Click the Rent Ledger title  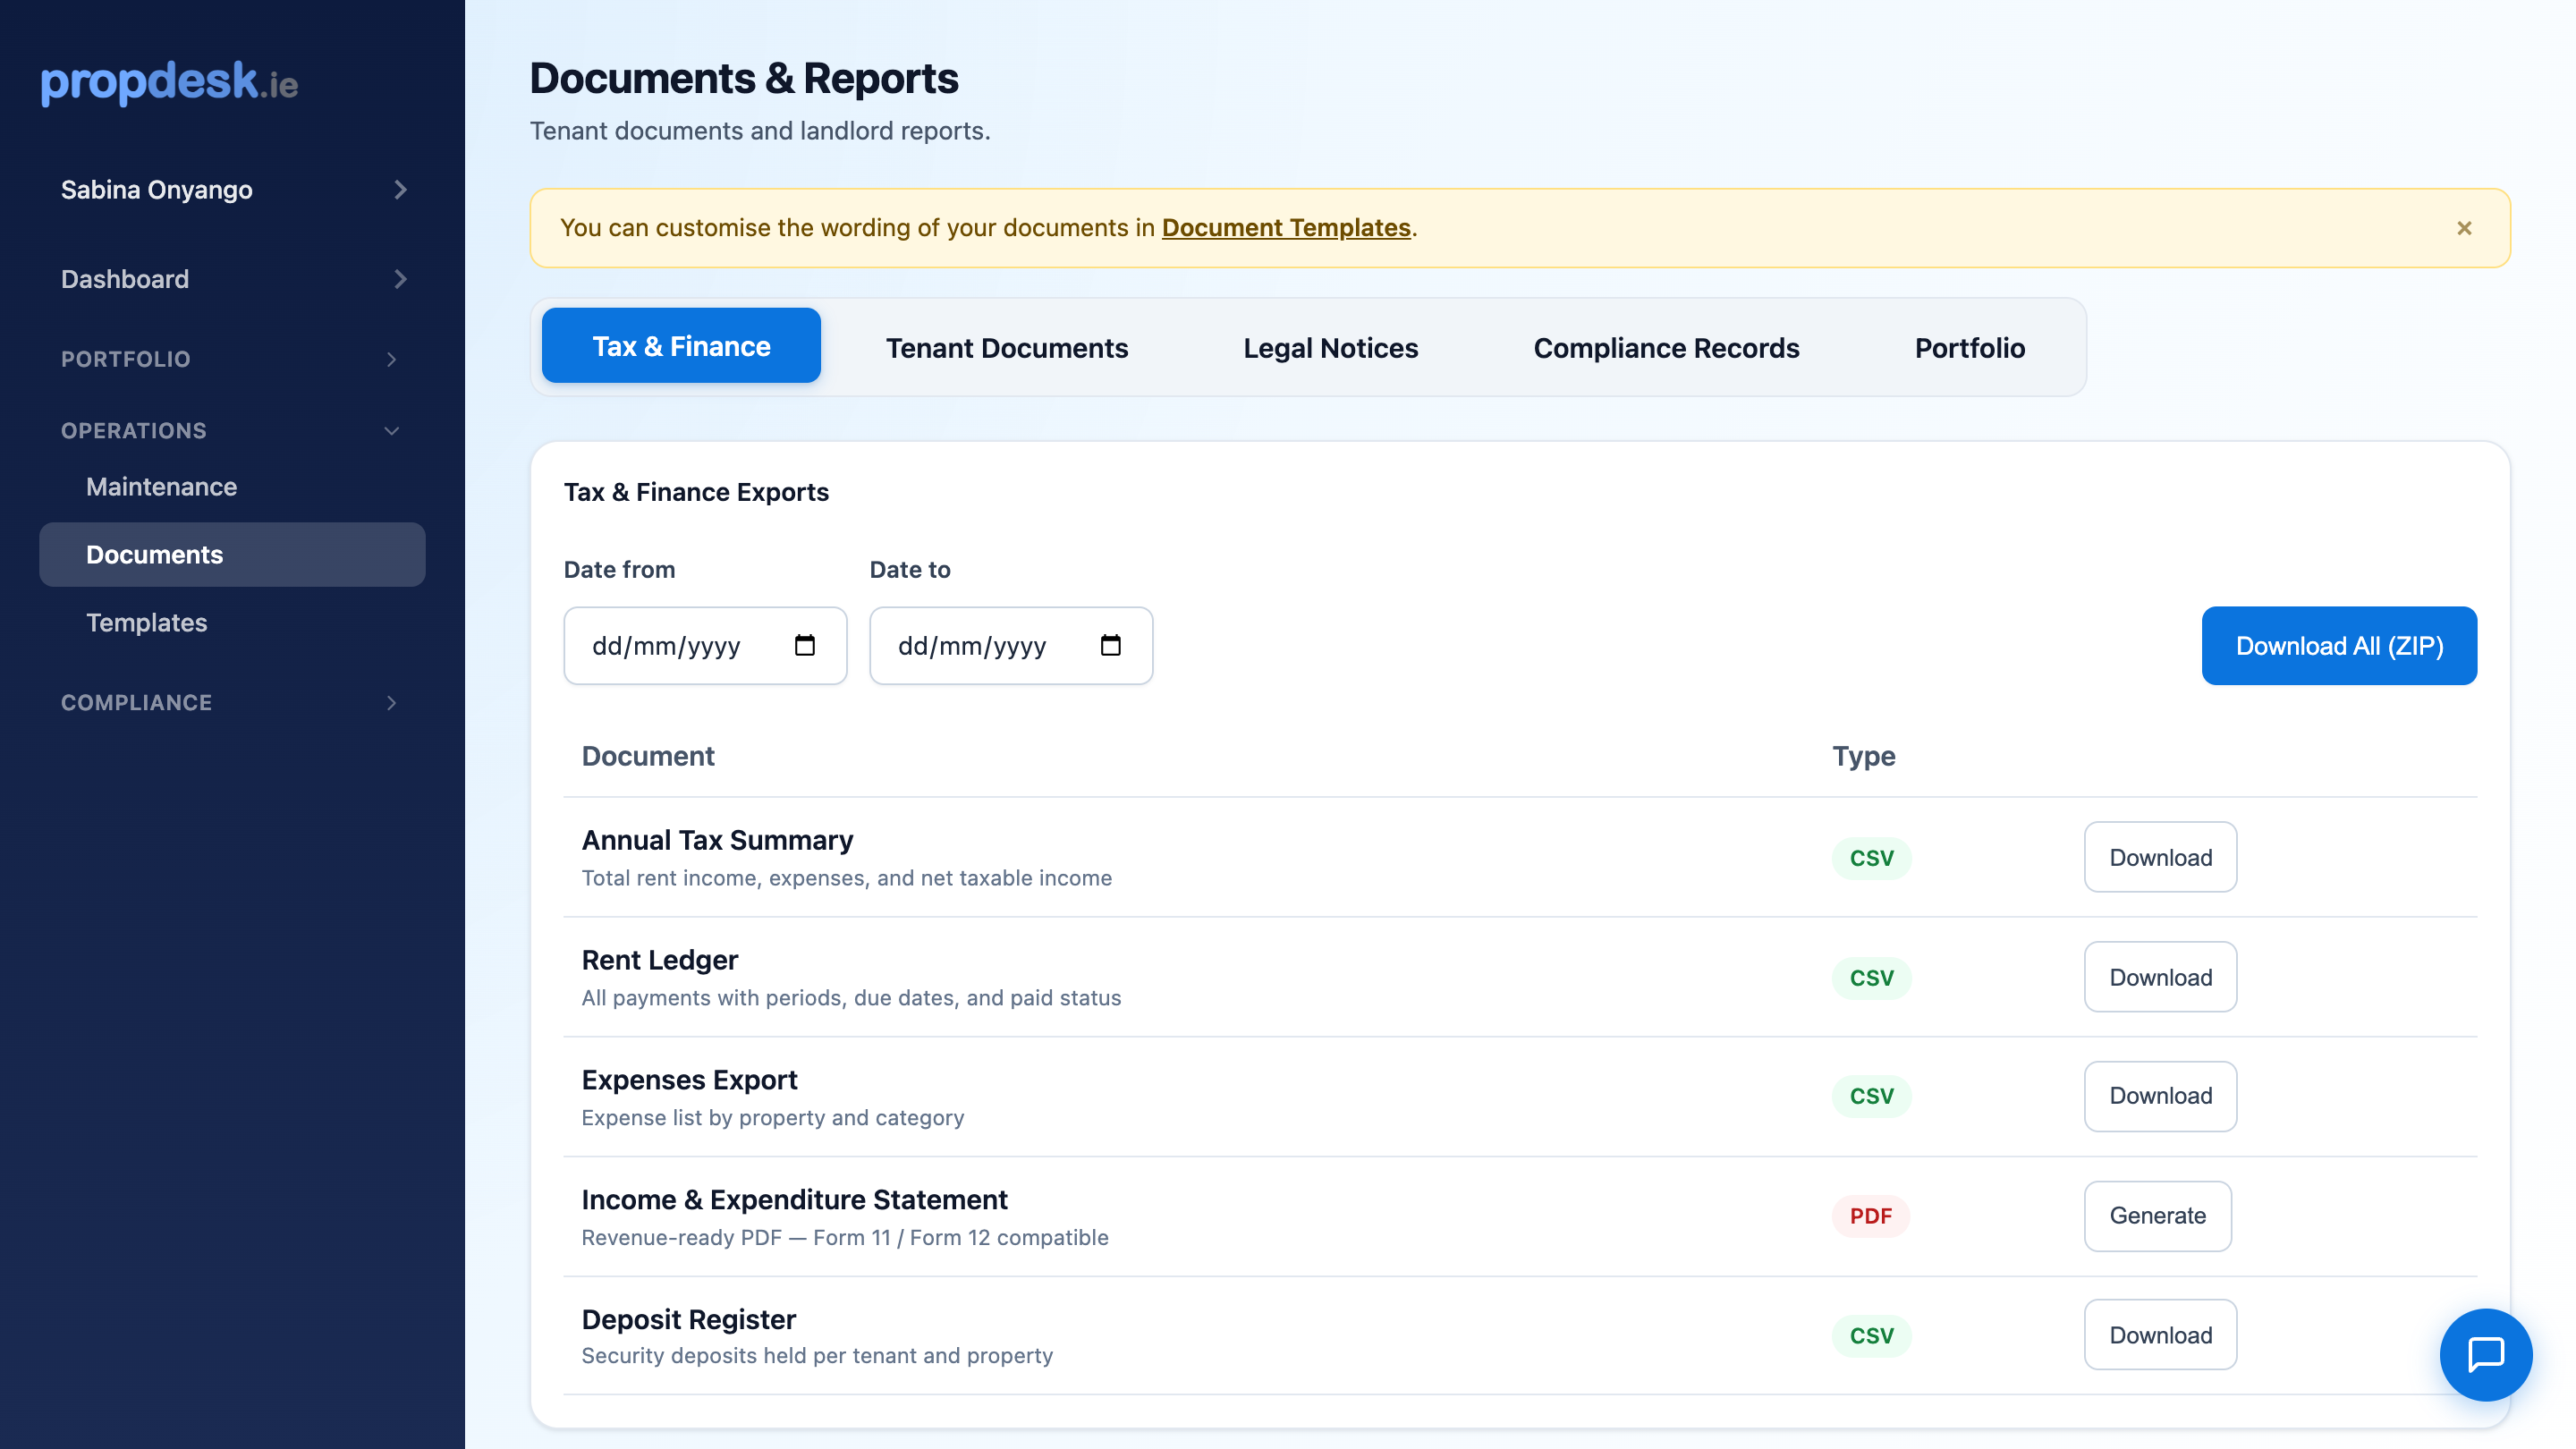click(660, 960)
